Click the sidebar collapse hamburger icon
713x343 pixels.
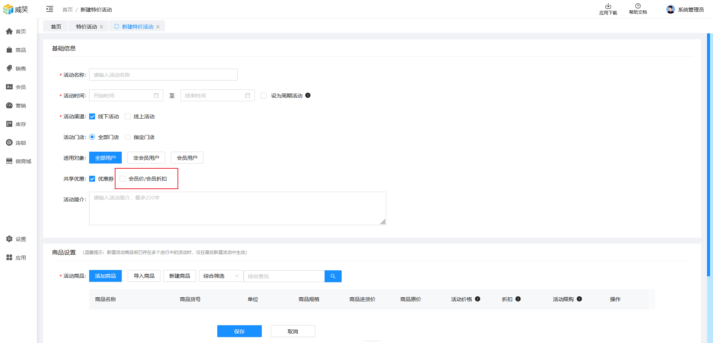click(x=49, y=9)
